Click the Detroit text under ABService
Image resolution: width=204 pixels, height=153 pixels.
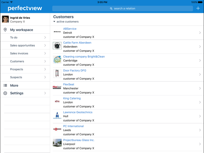pyautogui.click(x=68, y=33)
